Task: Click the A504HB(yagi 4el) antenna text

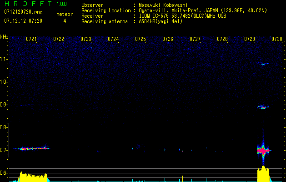Action: [161, 21]
